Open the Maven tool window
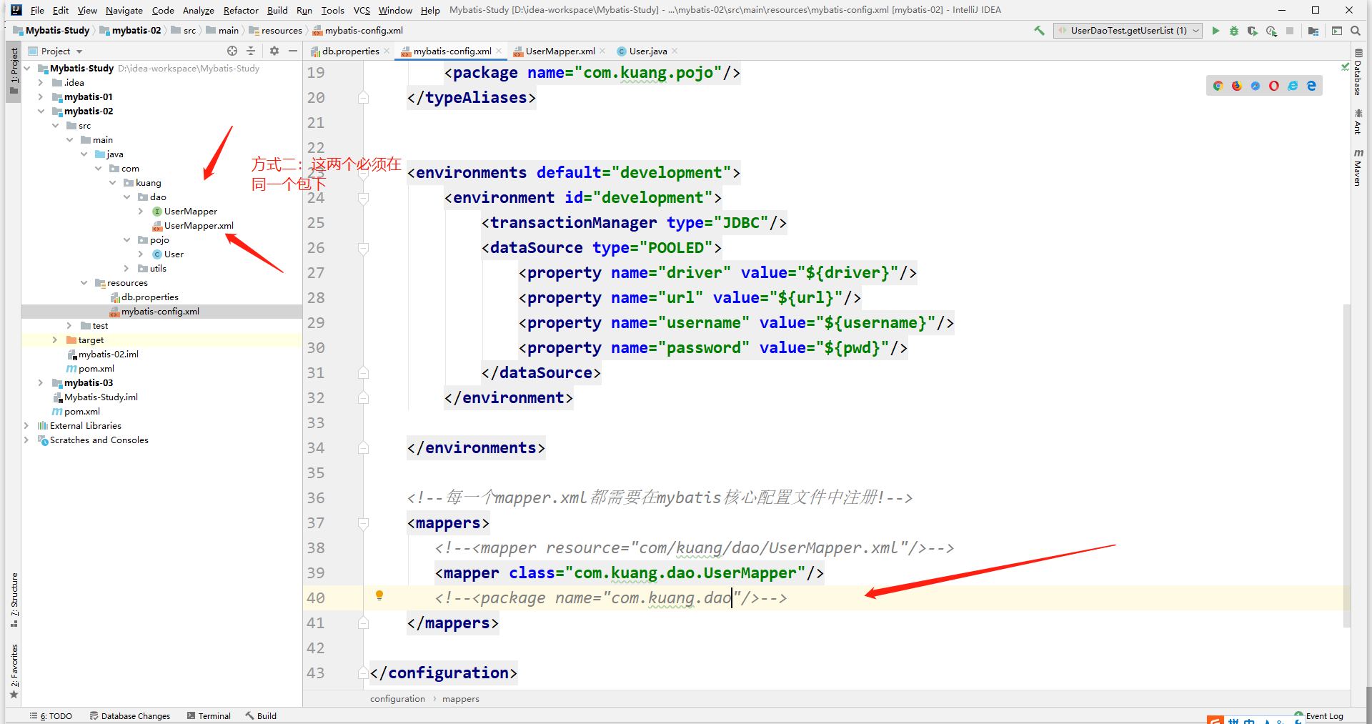The image size is (1372, 724). tap(1358, 168)
